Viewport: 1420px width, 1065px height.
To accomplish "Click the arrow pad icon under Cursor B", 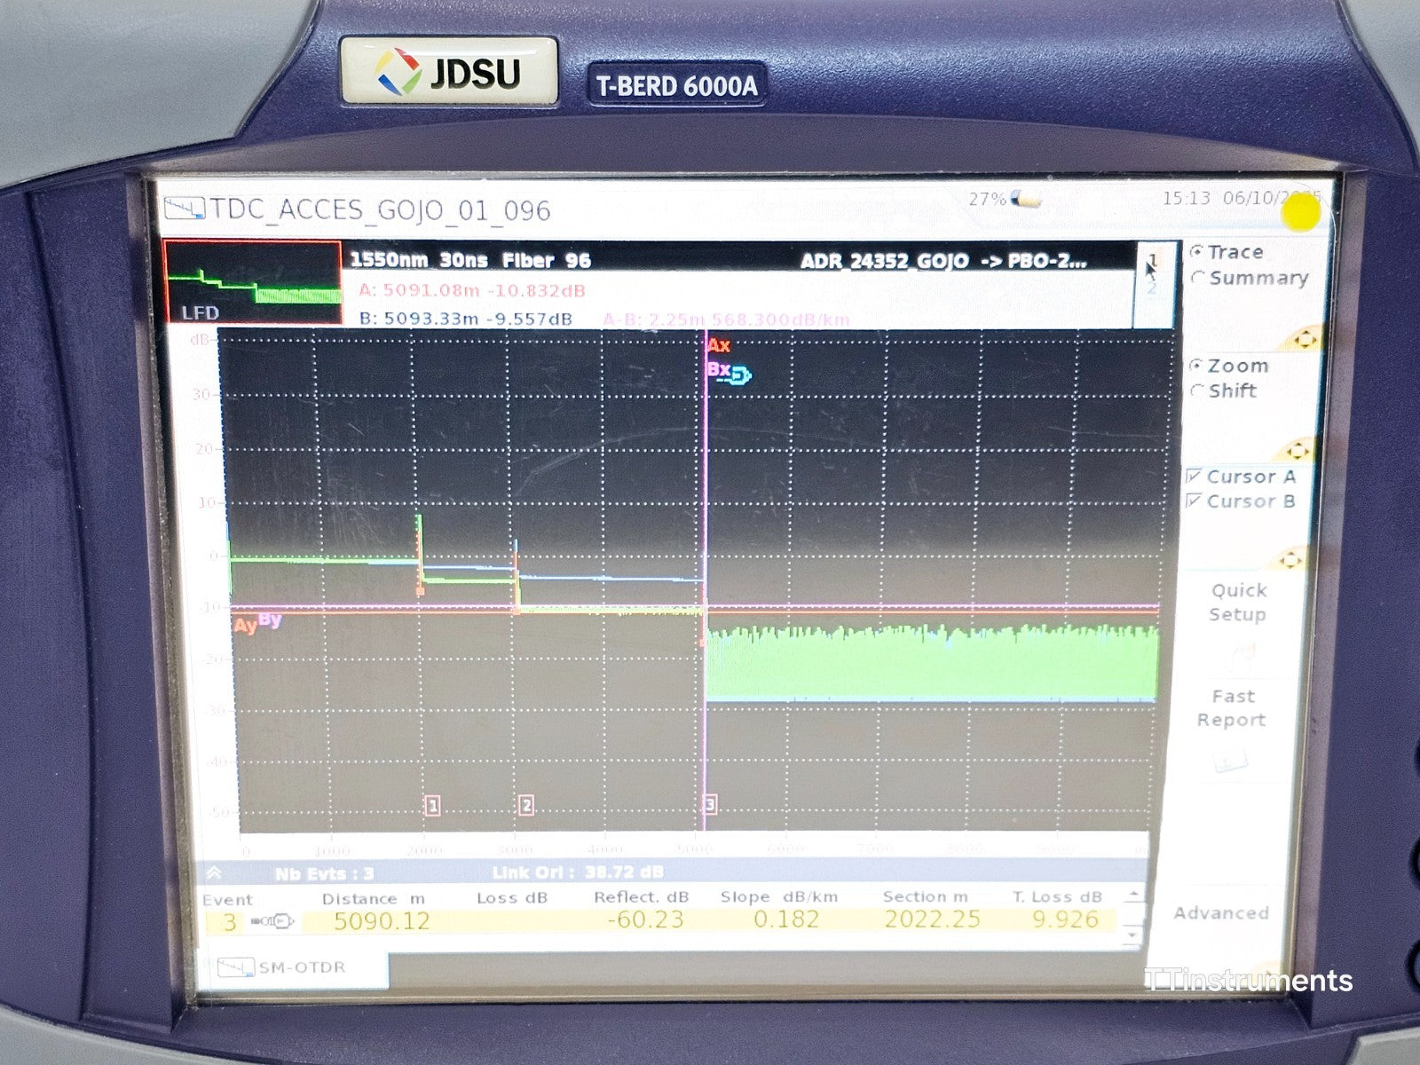I will 1290,559.
